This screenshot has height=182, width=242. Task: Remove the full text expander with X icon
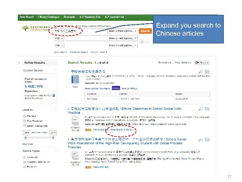pos(54,96)
